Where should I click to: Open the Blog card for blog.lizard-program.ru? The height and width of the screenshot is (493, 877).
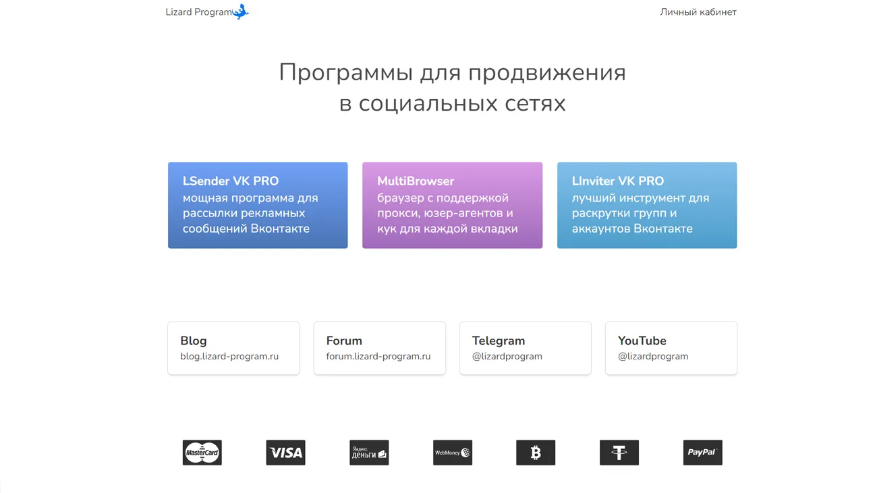click(x=233, y=348)
